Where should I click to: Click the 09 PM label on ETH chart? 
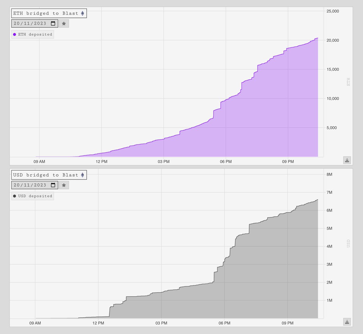[288, 162]
